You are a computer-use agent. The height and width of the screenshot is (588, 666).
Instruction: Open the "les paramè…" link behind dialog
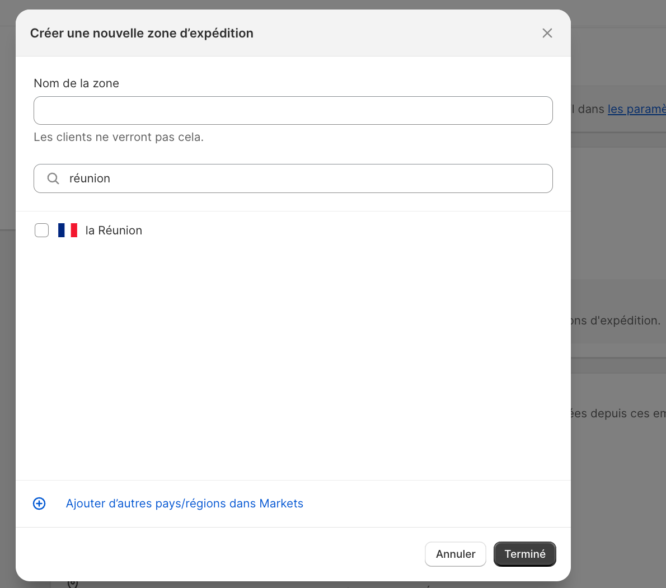(x=636, y=109)
